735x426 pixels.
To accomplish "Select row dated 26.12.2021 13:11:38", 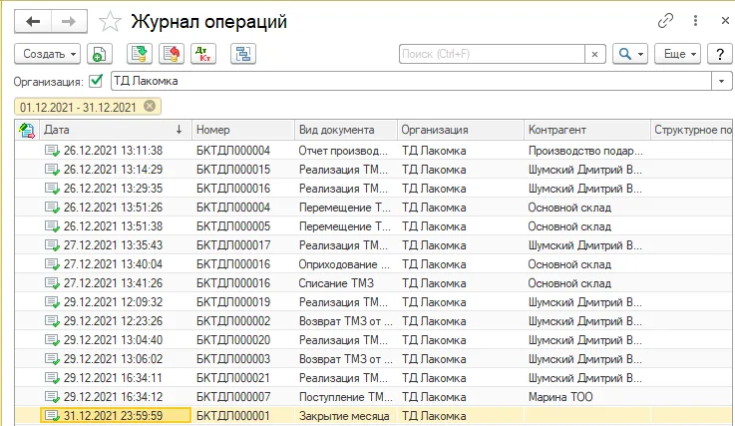I will pyautogui.click(x=373, y=151).
